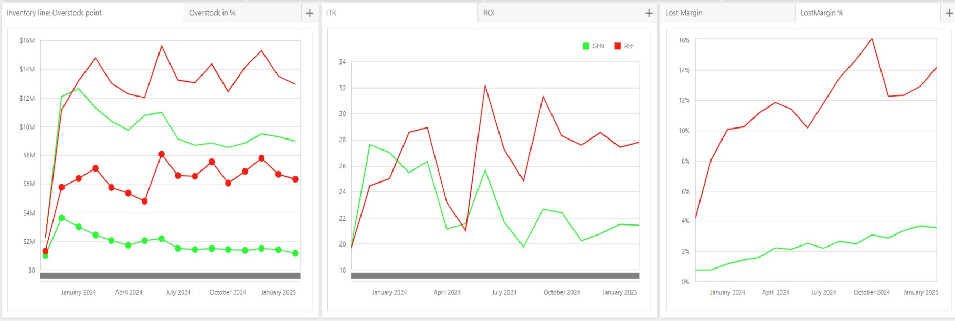Click October 2024 label under inventory chart
Screen dimensions: 955x321
pyautogui.click(x=228, y=292)
